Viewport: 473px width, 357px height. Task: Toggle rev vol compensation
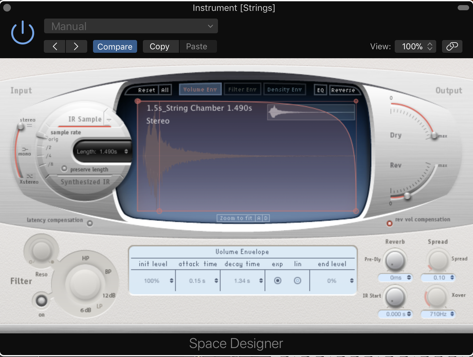pos(389,223)
